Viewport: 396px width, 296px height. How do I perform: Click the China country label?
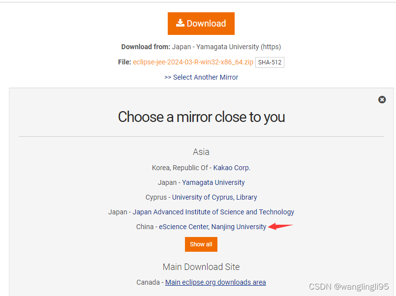click(x=145, y=227)
